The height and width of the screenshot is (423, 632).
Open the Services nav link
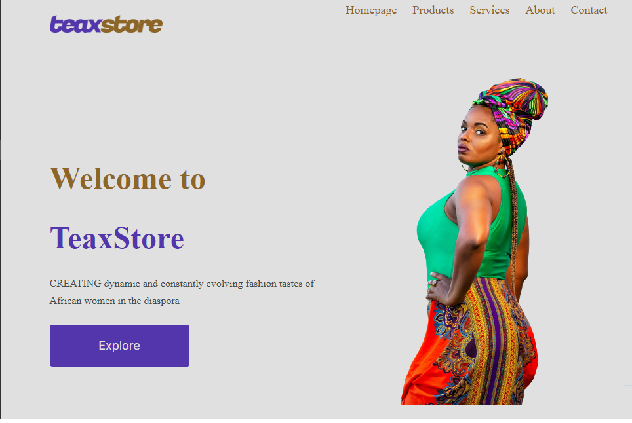click(489, 10)
